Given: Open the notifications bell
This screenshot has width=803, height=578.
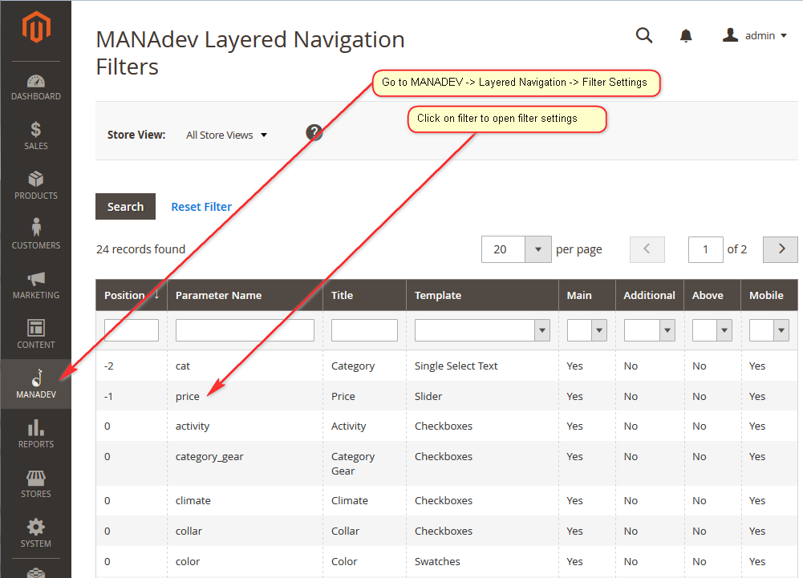Looking at the screenshot, I should 686,35.
